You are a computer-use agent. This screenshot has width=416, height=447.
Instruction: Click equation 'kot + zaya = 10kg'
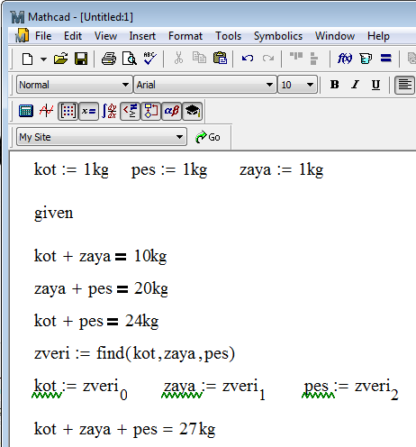100,256
